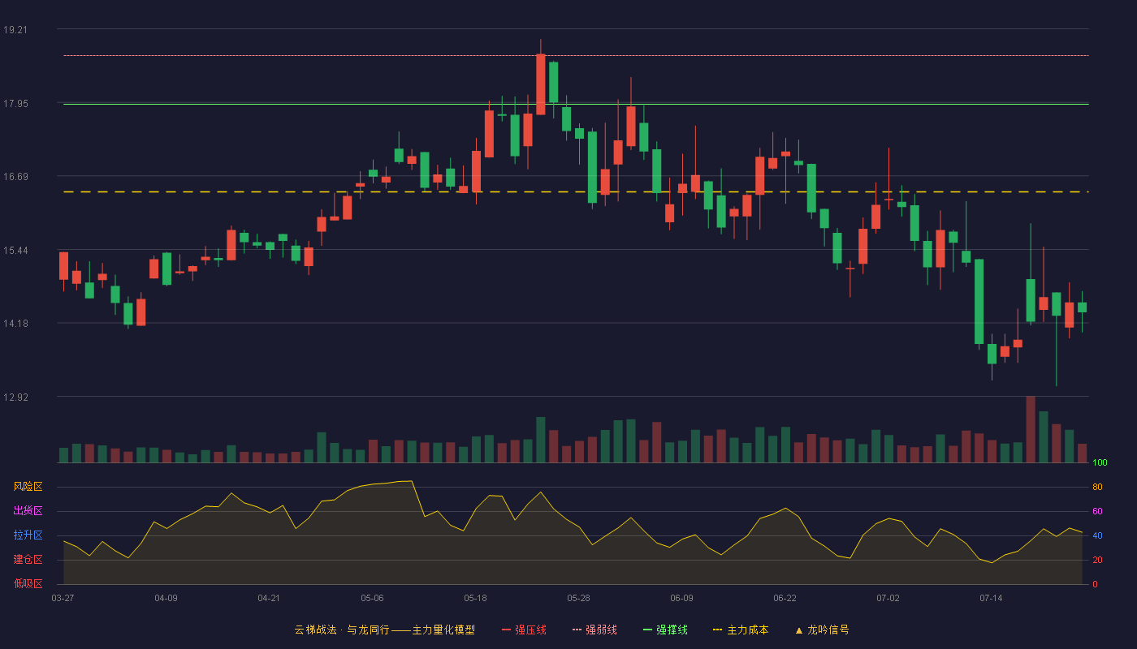Click the 04-09 date label
This screenshot has height=649, width=1137.
[x=166, y=598]
